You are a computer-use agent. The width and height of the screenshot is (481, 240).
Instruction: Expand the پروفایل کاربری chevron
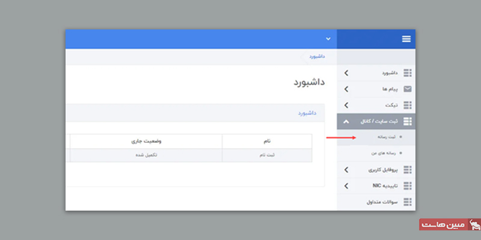(x=346, y=170)
